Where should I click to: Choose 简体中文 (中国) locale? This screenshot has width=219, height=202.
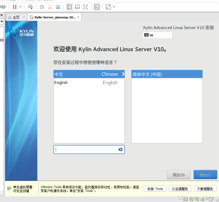[167, 74]
